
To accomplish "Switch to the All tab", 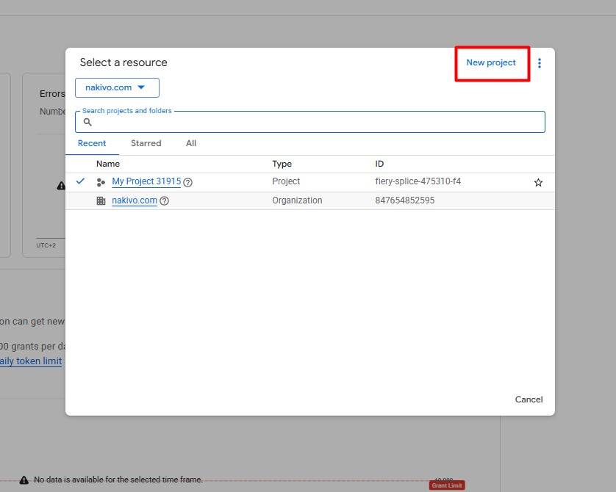I will (191, 144).
